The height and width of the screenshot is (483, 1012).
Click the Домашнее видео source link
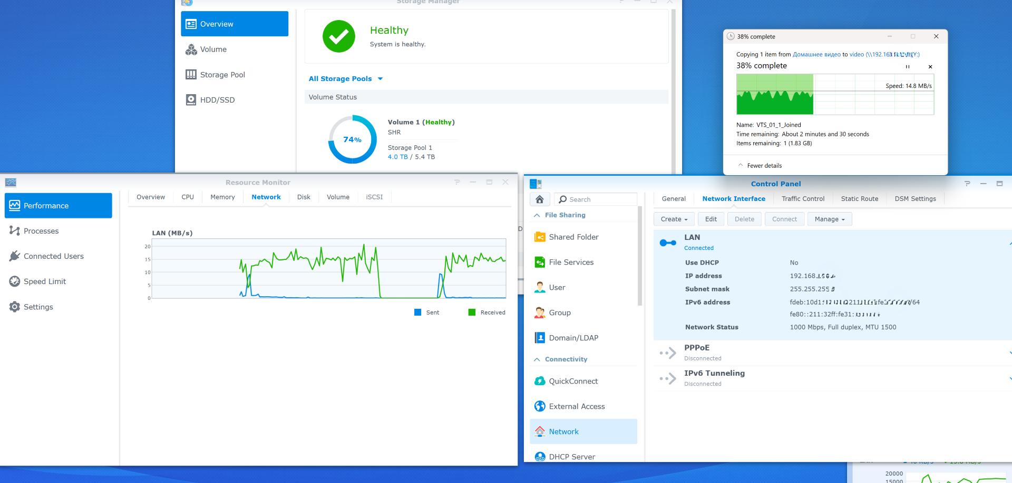click(x=816, y=55)
